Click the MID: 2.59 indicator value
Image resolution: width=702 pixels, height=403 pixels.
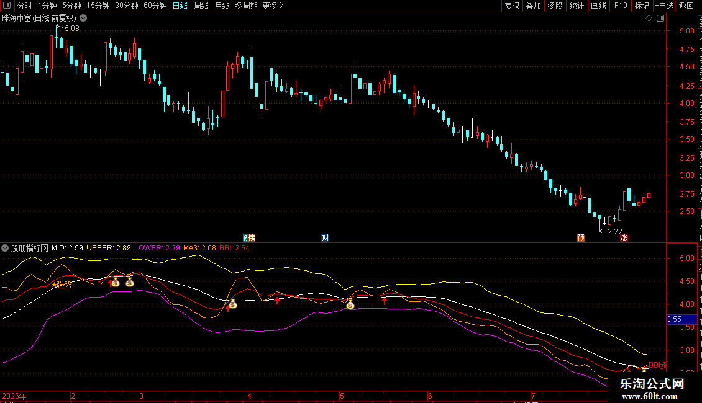point(67,248)
